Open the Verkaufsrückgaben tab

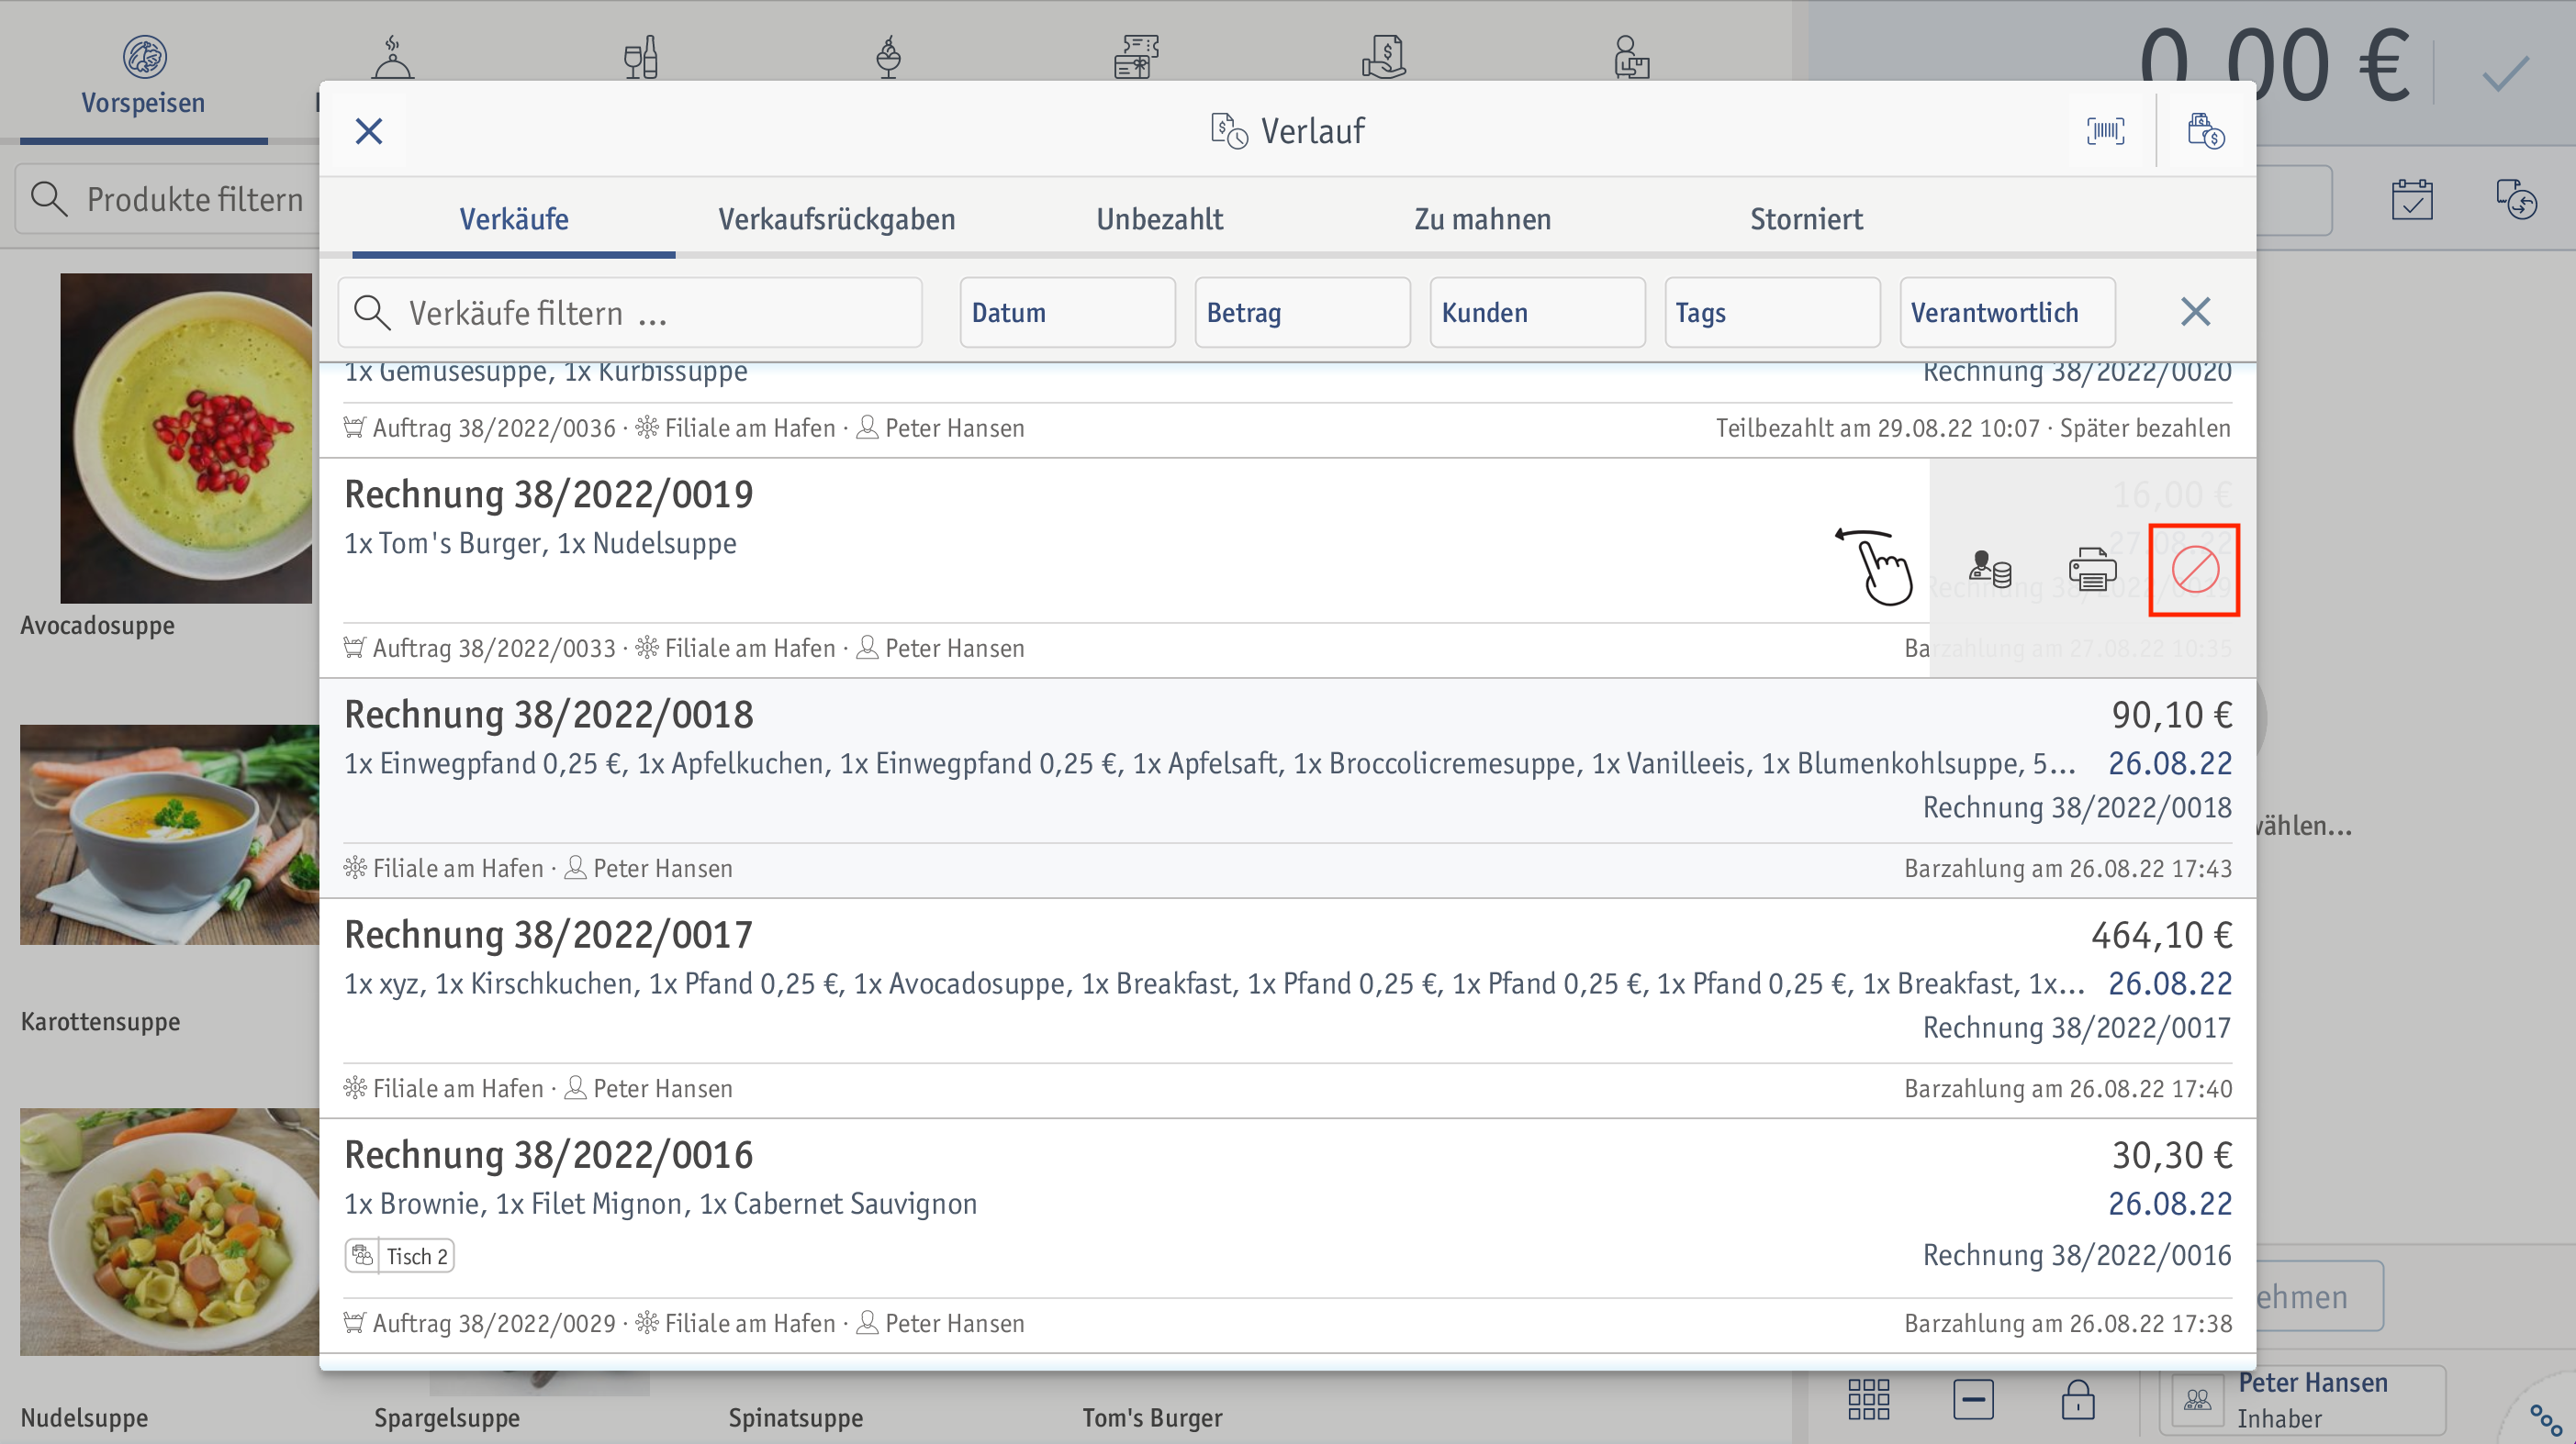837,219
